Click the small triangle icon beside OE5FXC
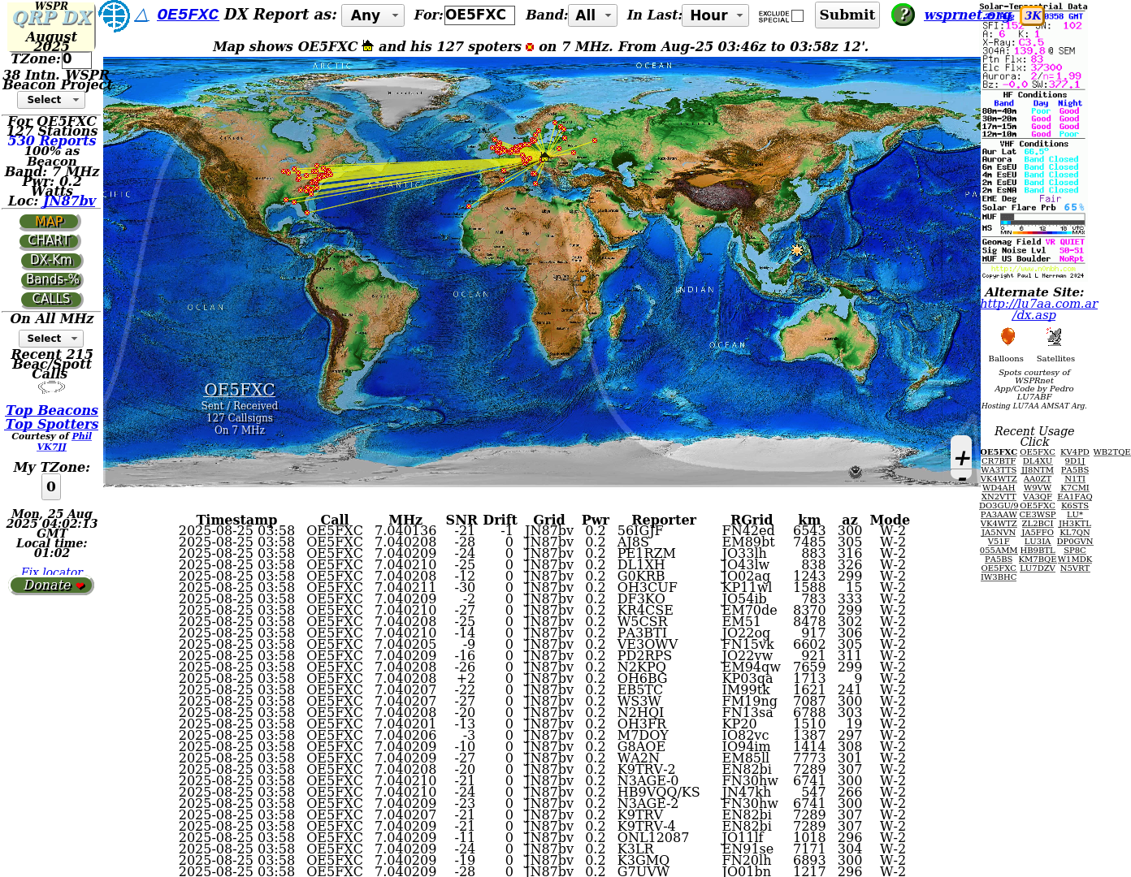 tap(141, 15)
